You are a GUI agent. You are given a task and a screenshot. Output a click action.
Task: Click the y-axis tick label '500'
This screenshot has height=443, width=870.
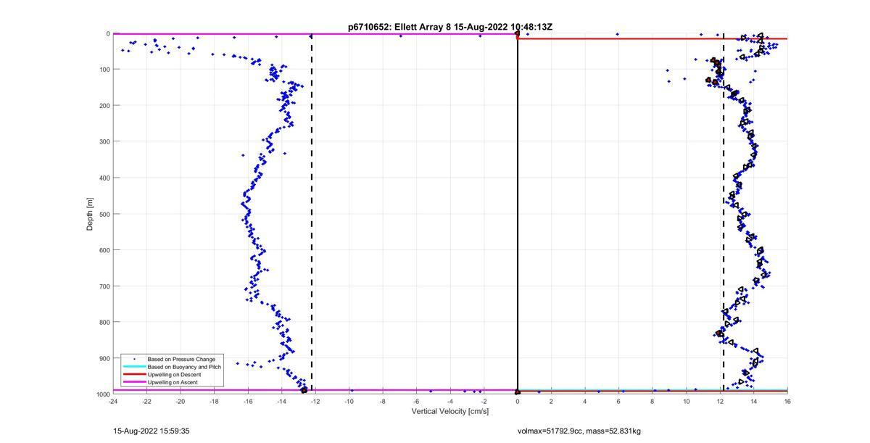104,214
